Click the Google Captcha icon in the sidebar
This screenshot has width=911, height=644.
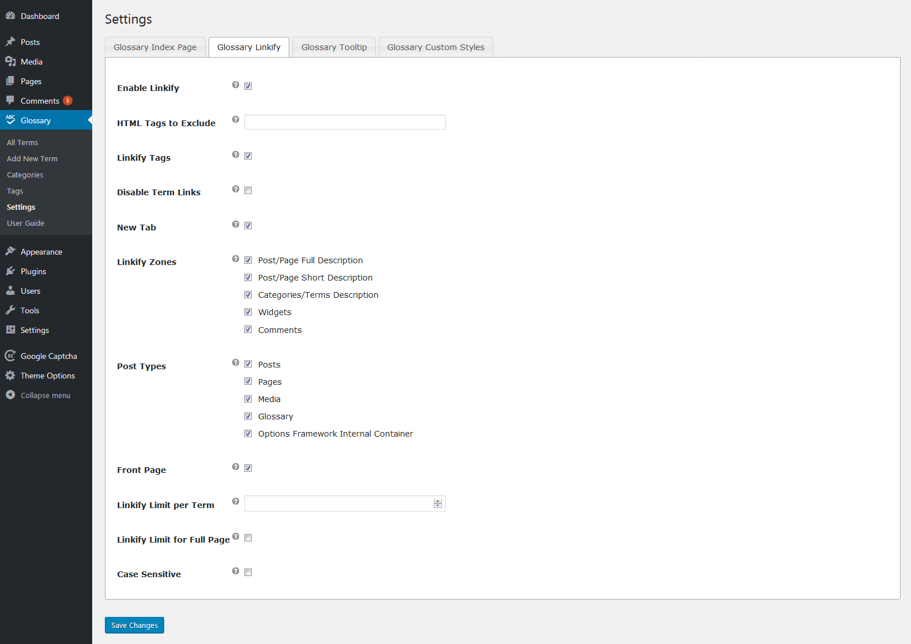click(10, 356)
